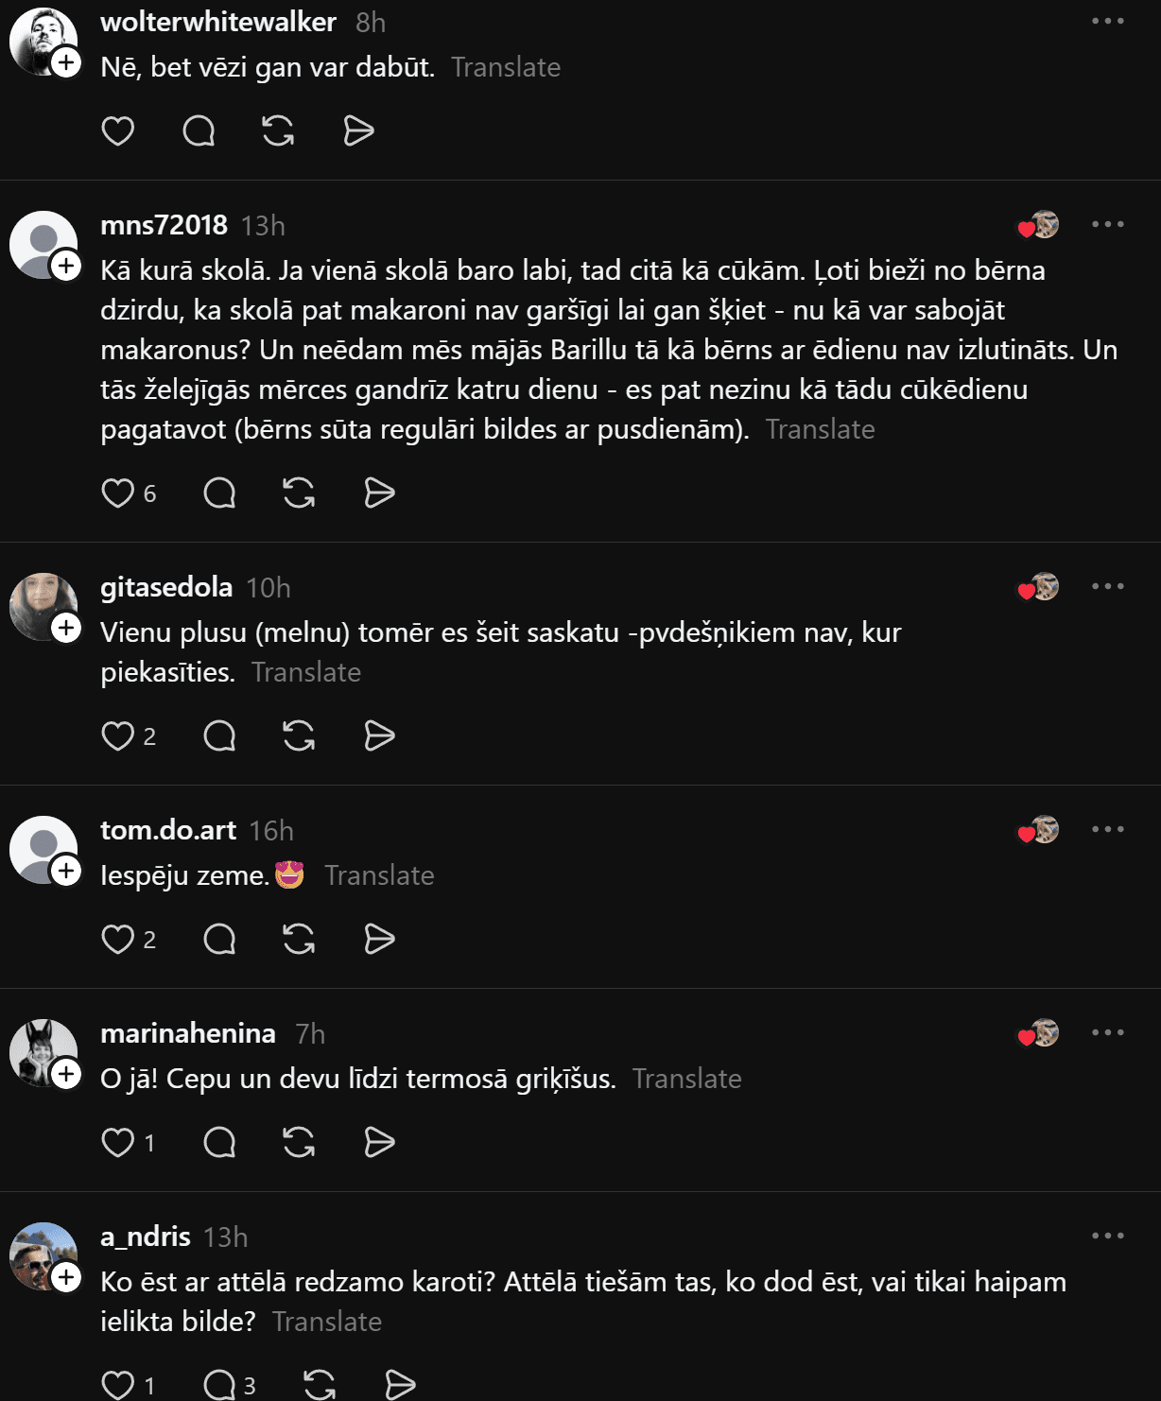This screenshot has width=1161, height=1401.
Task: Open more options for wolterwhitewalker comment
Action: (1107, 21)
